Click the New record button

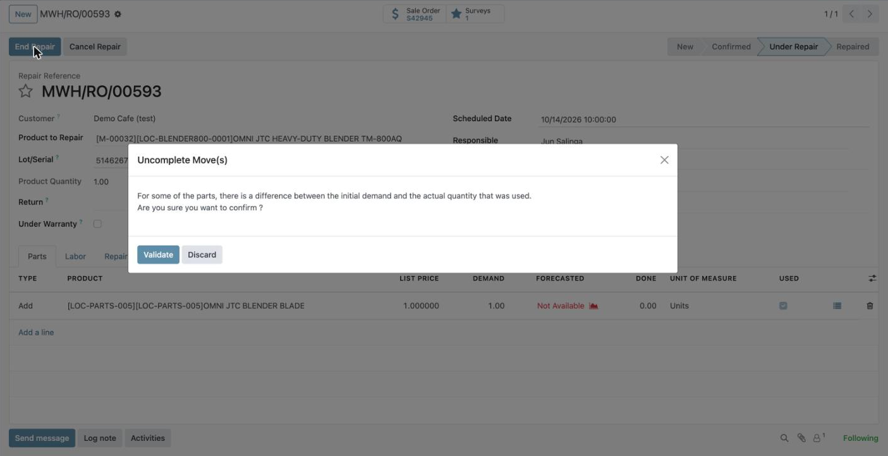(x=23, y=14)
